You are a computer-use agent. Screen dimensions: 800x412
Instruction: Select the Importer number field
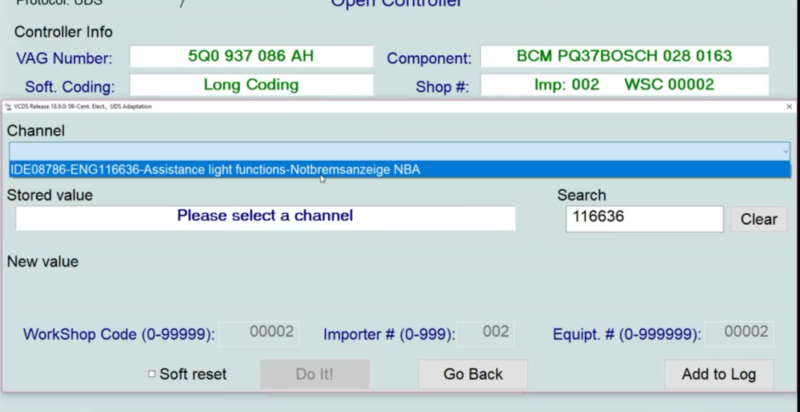[x=486, y=333]
